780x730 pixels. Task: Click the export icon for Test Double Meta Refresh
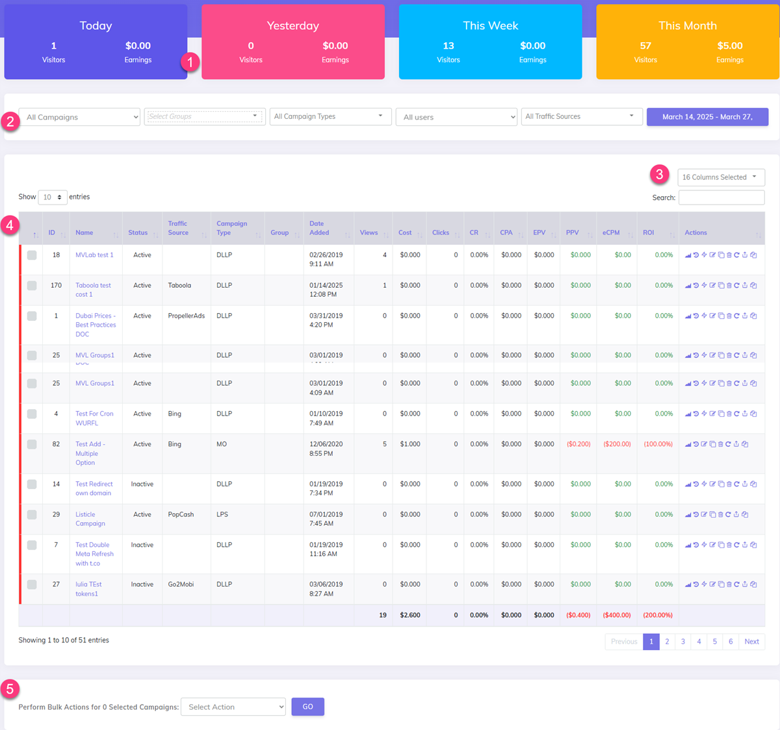(x=745, y=544)
